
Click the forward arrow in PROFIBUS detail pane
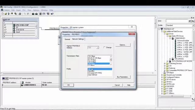[x=6, y=78]
